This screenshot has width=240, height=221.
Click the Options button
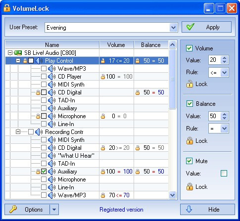click(x=27, y=210)
